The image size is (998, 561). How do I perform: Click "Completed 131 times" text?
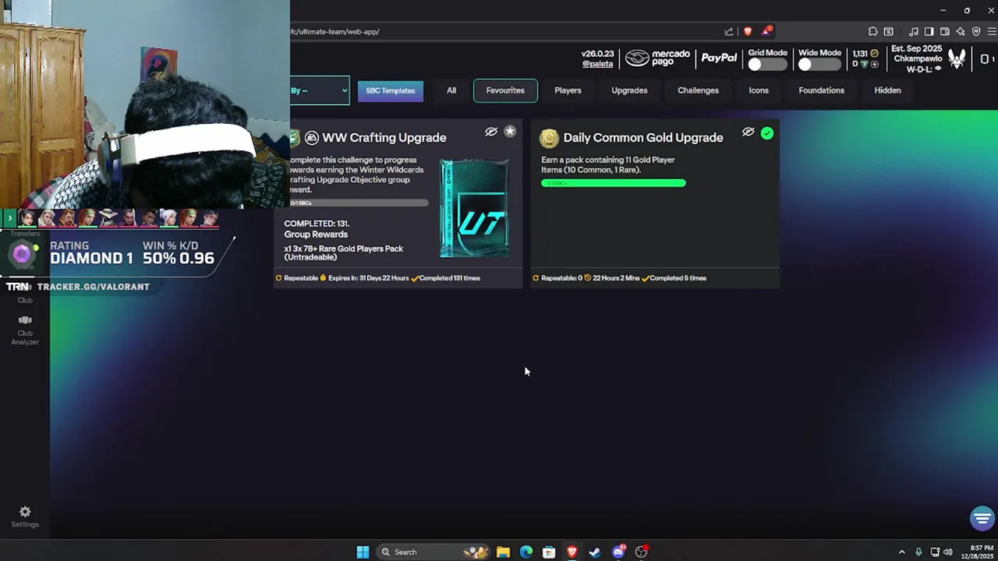tap(450, 278)
